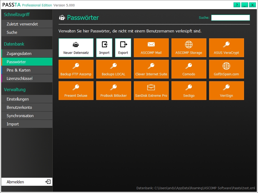
Task: Minimize the Passta window
Action: [245, 5]
